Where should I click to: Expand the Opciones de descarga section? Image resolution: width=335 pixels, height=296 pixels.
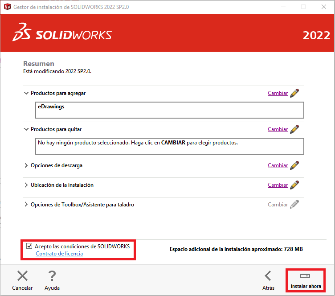tap(26, 165)
